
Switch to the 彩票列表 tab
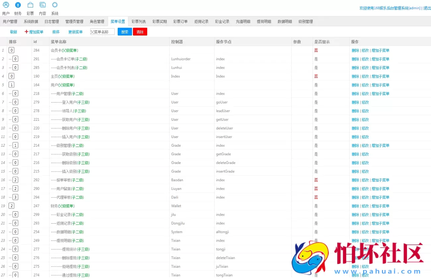tap(139, 21)
